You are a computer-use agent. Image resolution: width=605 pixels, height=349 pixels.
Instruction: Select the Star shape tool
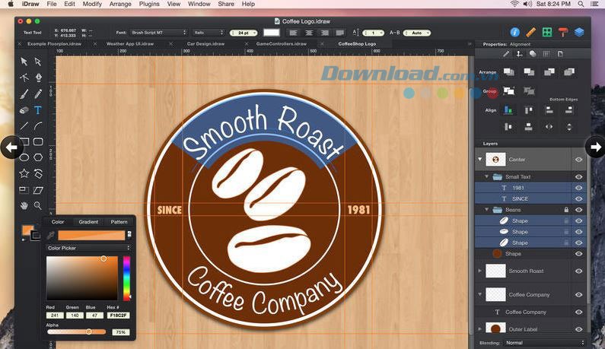[24, 173]
